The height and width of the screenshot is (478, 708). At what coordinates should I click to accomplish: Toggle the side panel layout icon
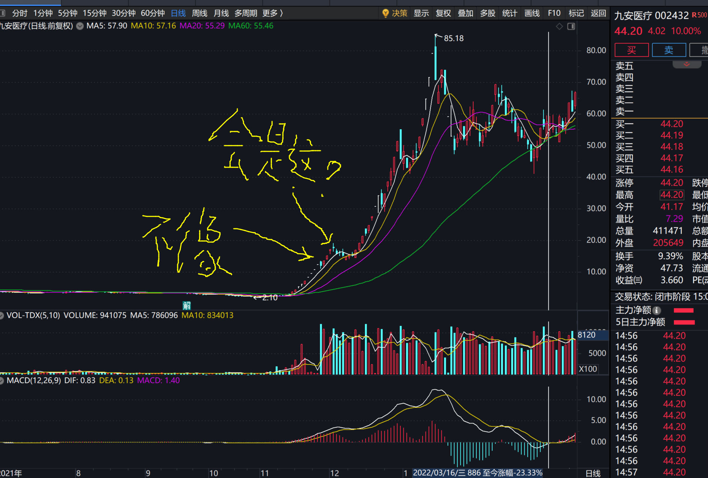571,26
